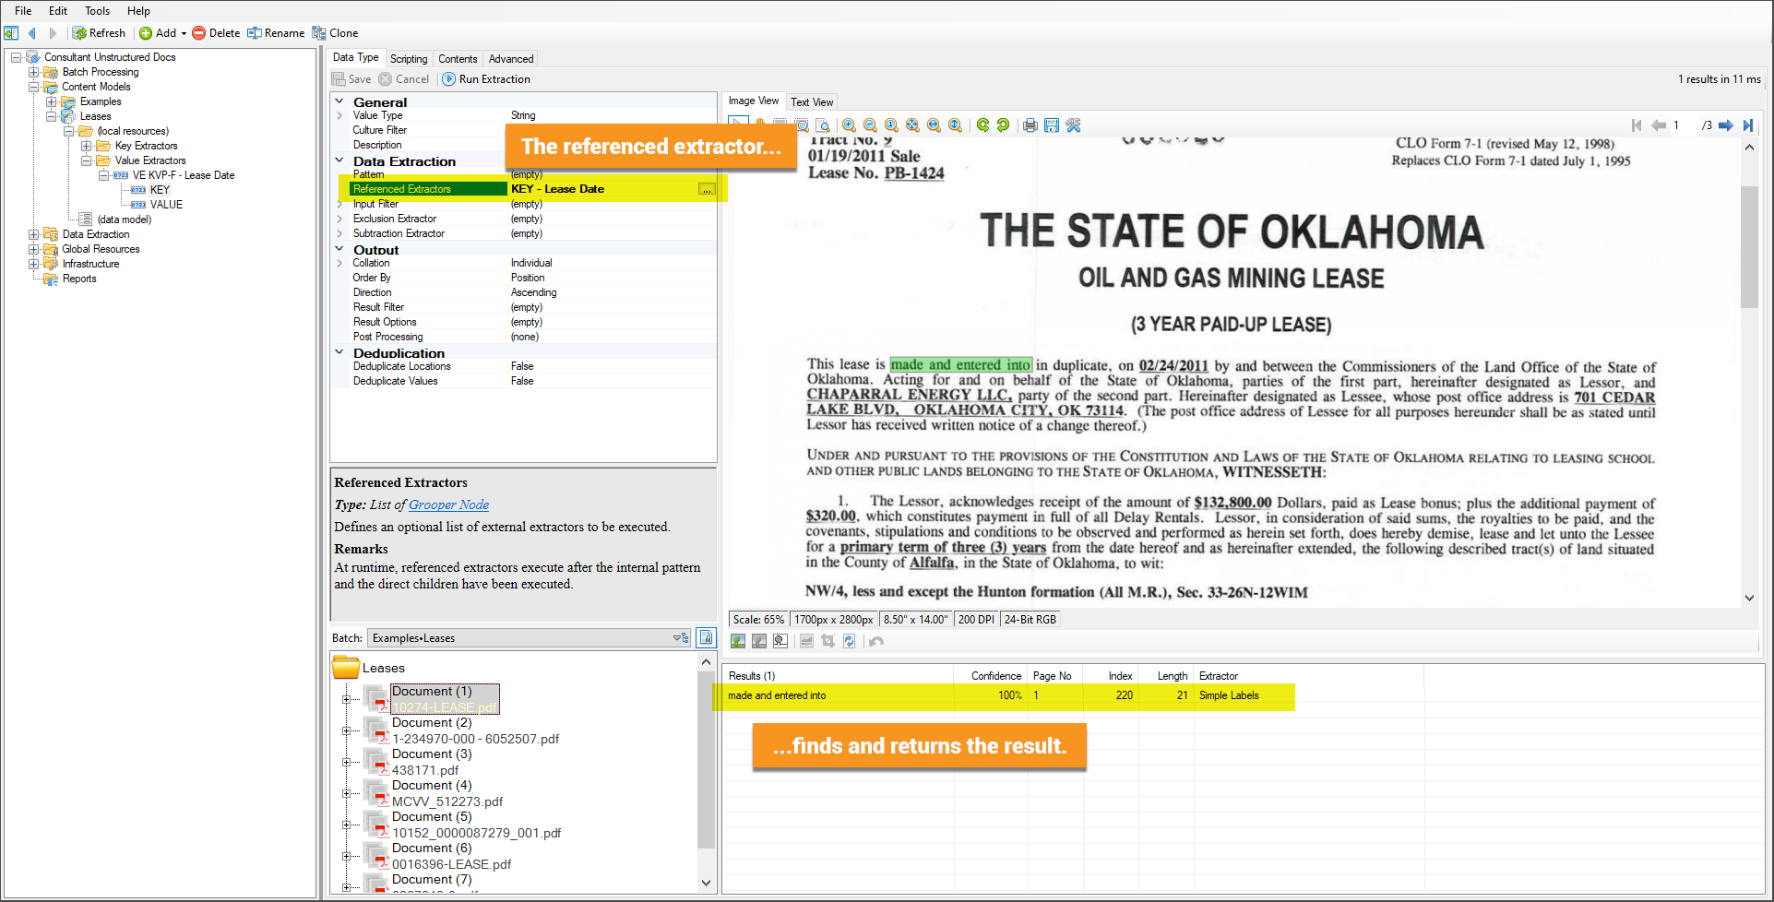The height and width of the screenshot is (902, 1774).
Task: Click the zoom out magnifier icon
Action: coord(870,125)
